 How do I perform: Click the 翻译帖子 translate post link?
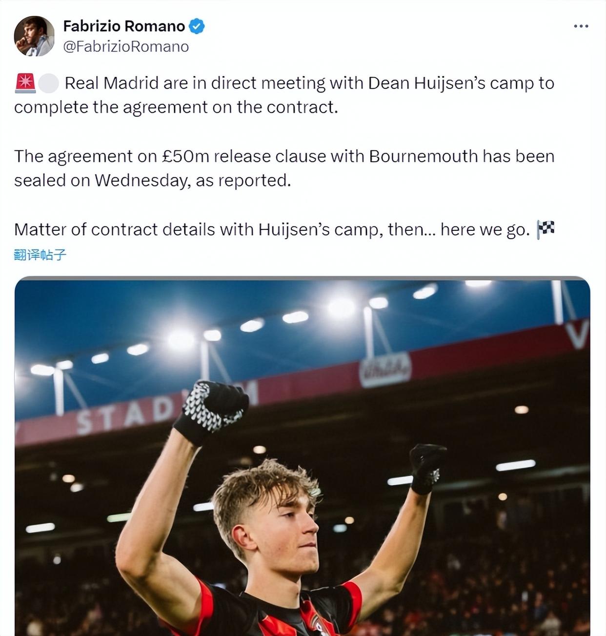(40, 254)
